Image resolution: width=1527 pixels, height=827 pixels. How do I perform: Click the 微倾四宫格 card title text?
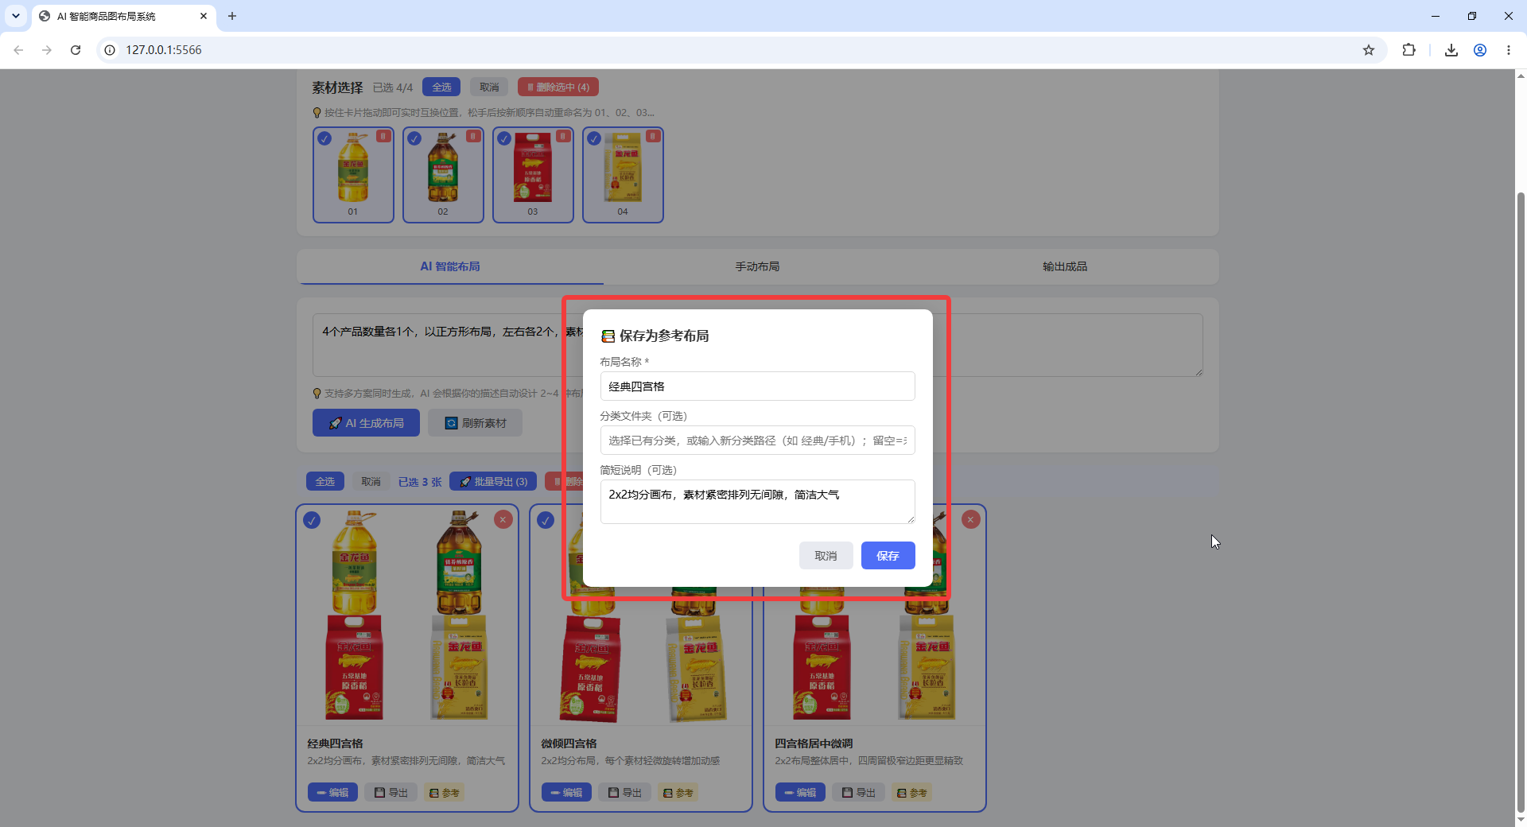(x=569, y=744)
